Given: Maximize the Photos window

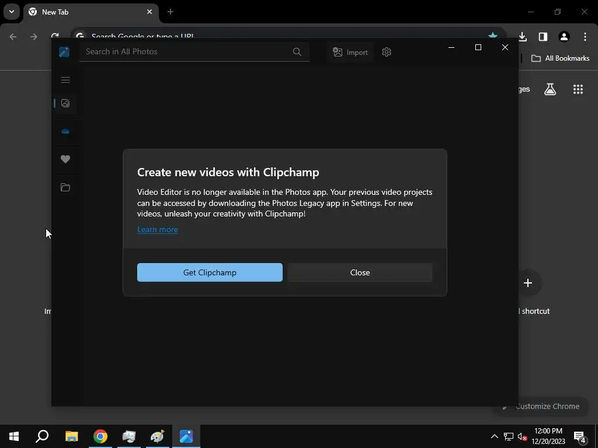Looking at the screenshot, I should (x=478, y=47).
